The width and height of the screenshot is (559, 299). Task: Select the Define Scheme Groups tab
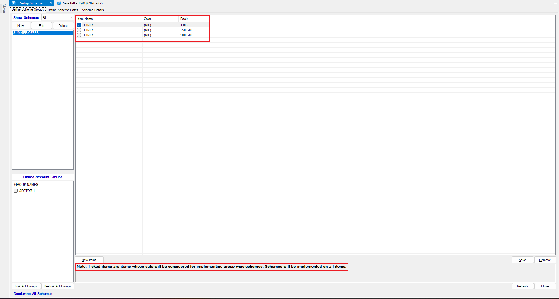(x=28, y=10)
